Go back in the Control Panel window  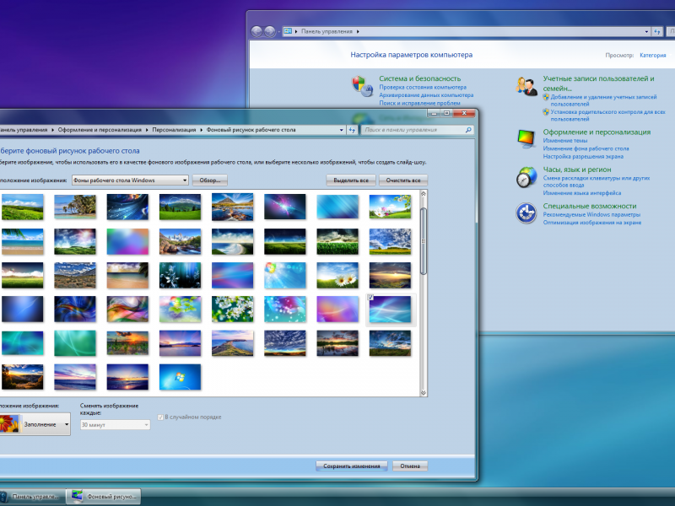[x=256, y=31]
